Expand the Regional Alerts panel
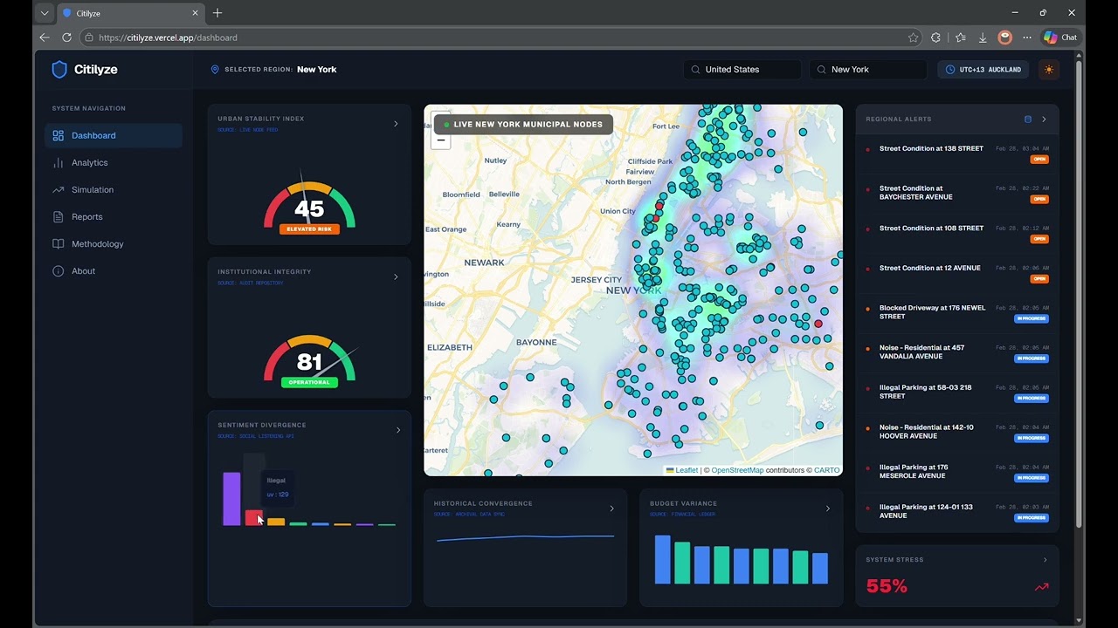 click(x=1044, y=119)
